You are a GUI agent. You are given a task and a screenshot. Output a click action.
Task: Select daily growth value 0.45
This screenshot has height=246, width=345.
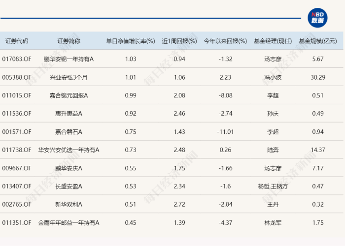coord(131,223)
